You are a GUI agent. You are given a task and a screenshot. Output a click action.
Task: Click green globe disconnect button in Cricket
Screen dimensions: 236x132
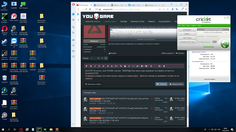(225, 44)
